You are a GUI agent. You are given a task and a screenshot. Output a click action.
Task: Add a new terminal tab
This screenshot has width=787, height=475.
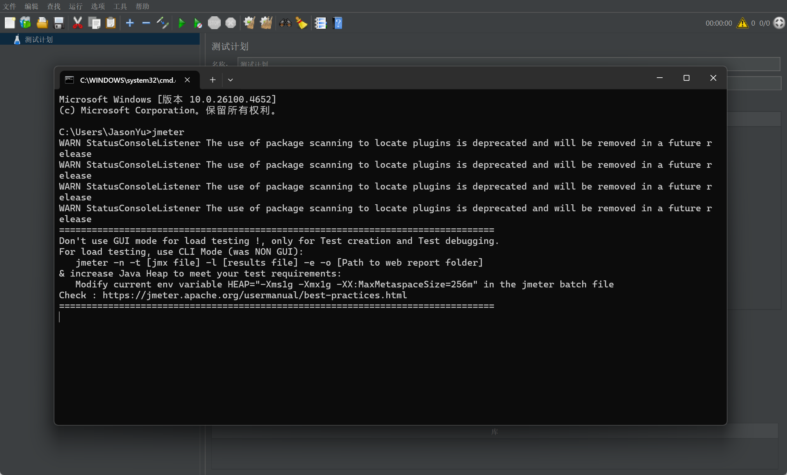(213, 80)
